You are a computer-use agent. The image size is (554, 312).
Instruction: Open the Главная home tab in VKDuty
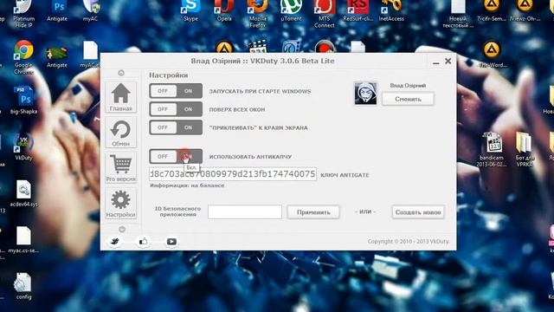coord(121,97)
